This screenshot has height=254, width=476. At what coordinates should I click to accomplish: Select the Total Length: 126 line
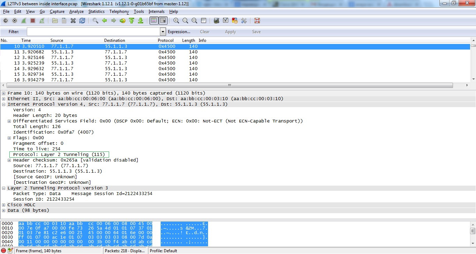point(37,127)
